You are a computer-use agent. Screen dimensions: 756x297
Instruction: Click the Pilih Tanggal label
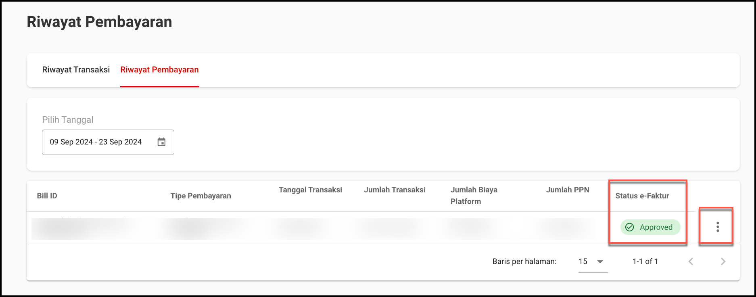coord(68,120)
